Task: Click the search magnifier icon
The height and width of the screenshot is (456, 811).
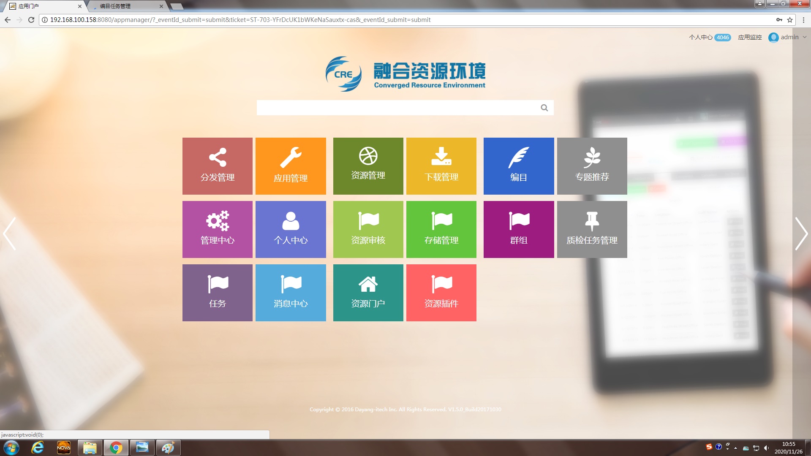Action: pos(544,108)
